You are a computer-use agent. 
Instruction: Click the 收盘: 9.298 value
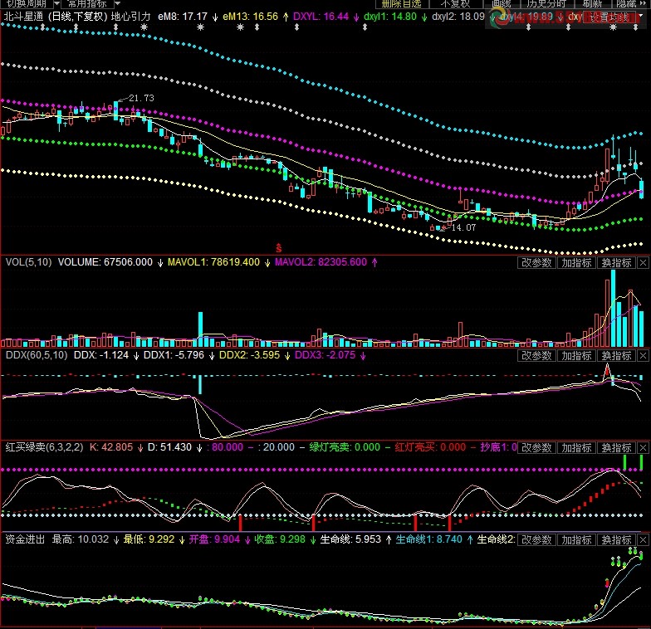coord(280,539)
